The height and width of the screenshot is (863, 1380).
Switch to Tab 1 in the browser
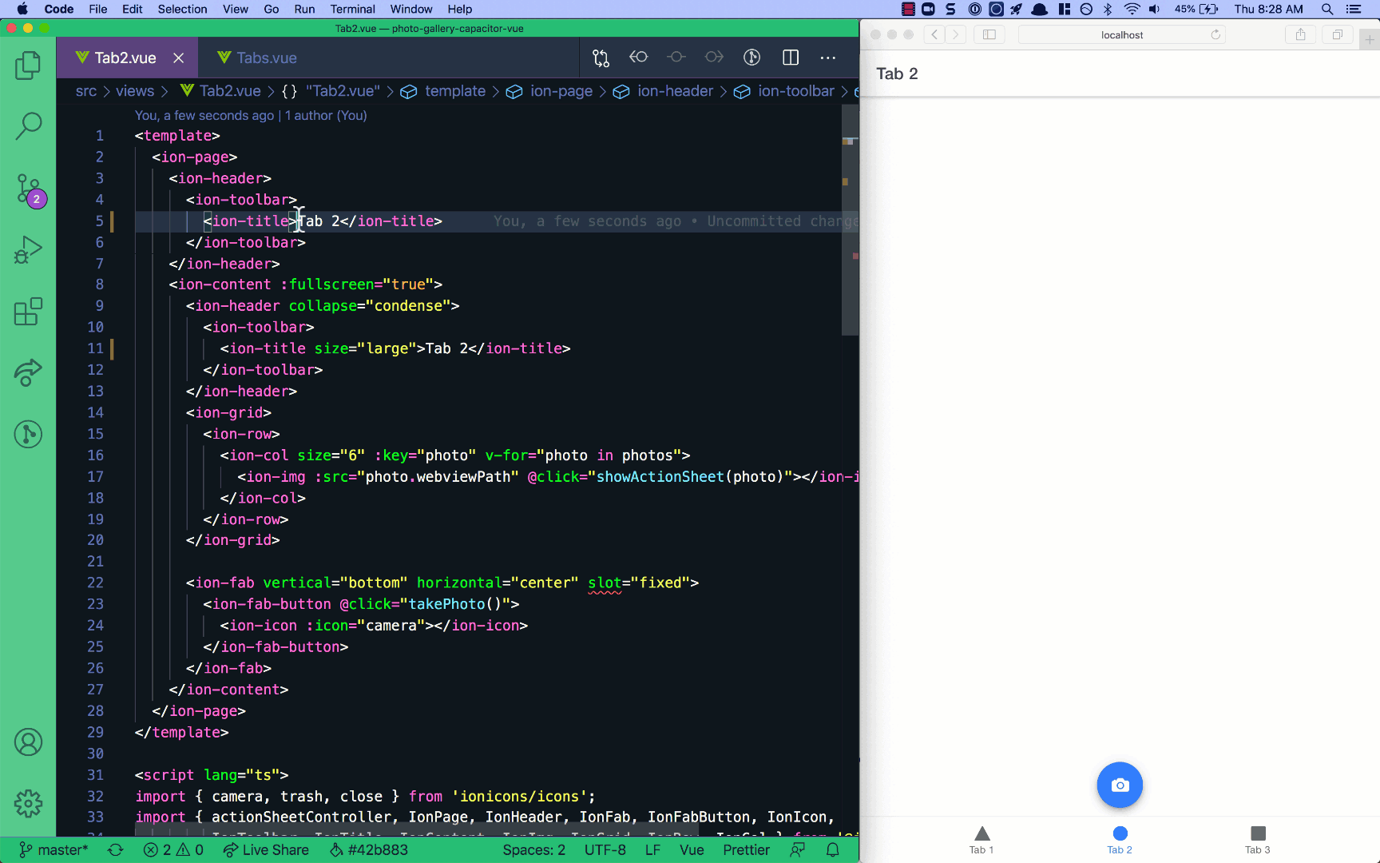click(x=981, y=841)
